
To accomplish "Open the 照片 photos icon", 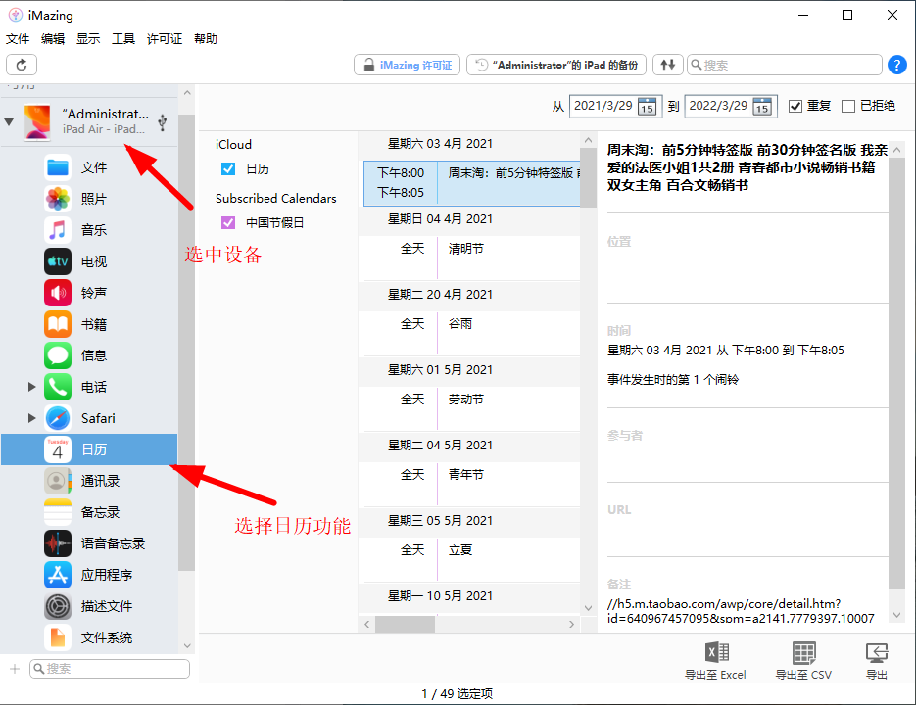I will click(58, 199).
